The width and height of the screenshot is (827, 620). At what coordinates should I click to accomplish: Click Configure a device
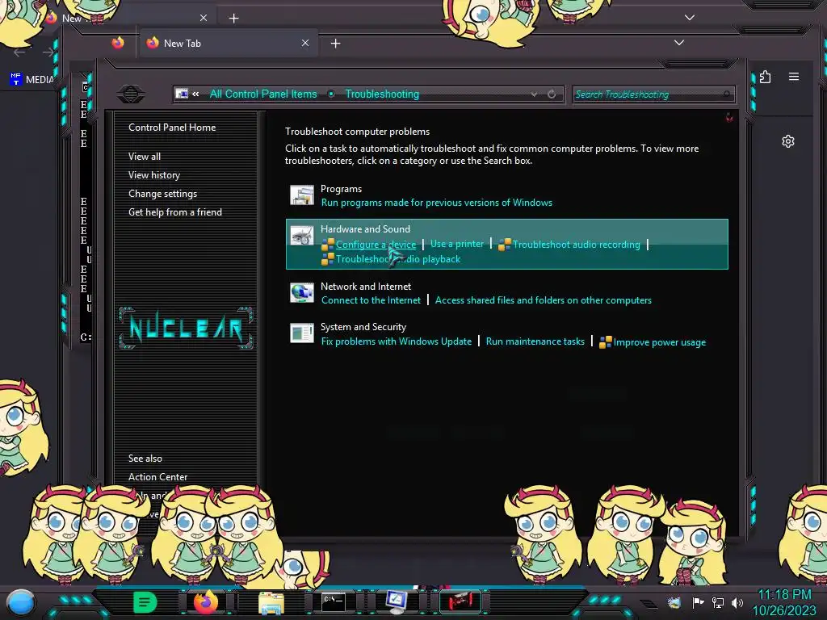376,245
